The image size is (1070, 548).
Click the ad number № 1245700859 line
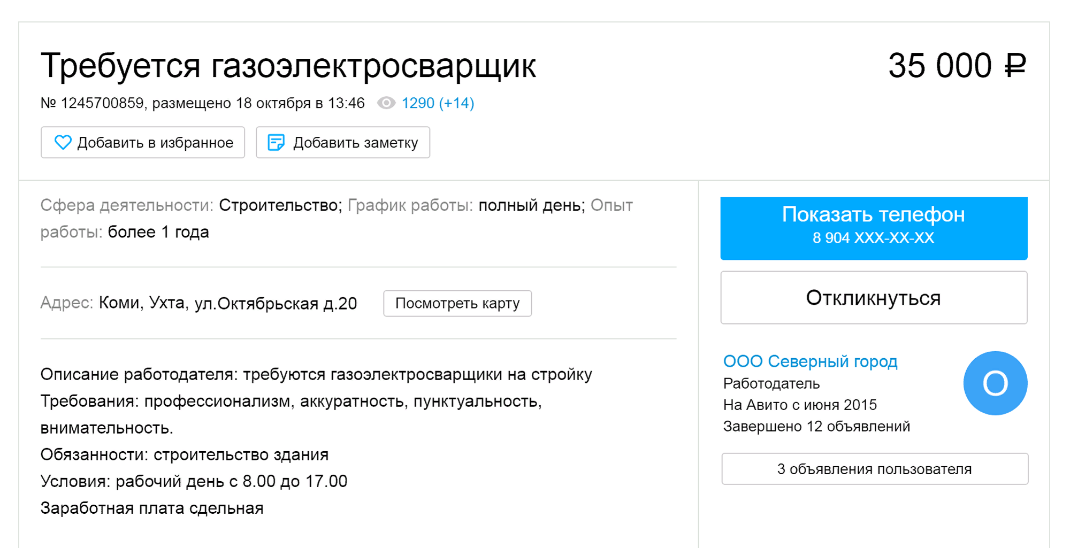tap(202, 103)
